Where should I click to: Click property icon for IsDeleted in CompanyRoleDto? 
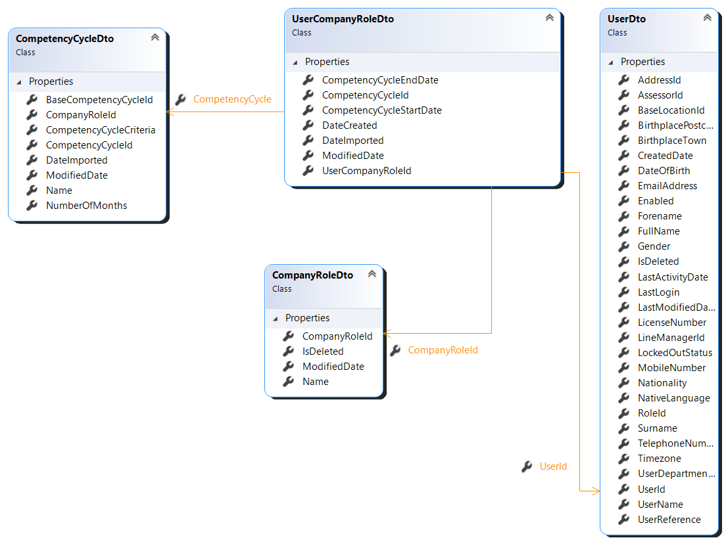tap(289, 351)
